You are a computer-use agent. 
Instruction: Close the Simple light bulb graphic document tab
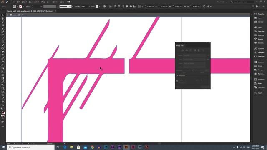(x=55, y=11)
